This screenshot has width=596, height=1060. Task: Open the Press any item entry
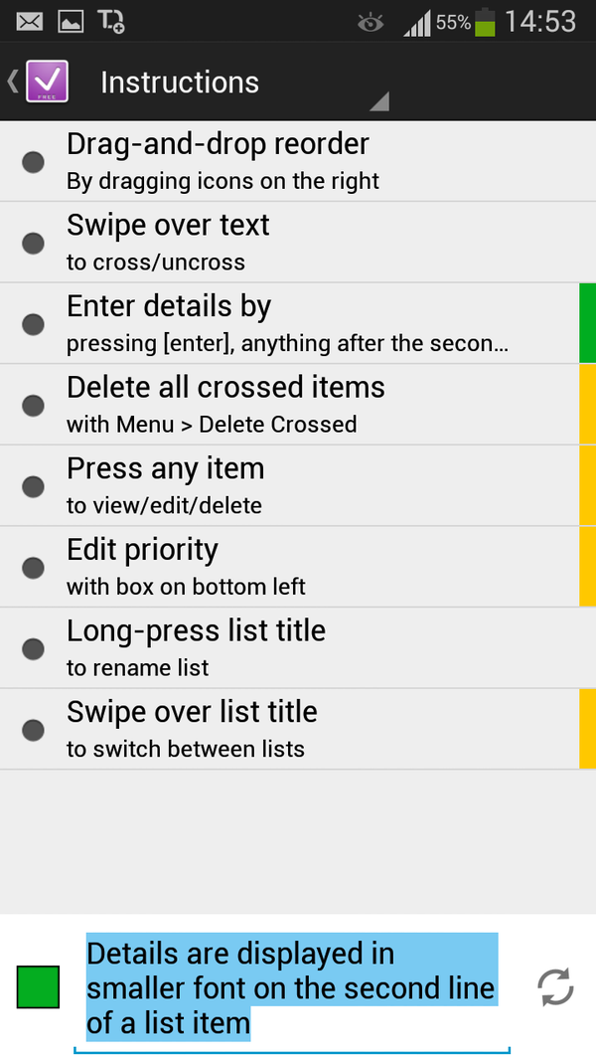298,486
